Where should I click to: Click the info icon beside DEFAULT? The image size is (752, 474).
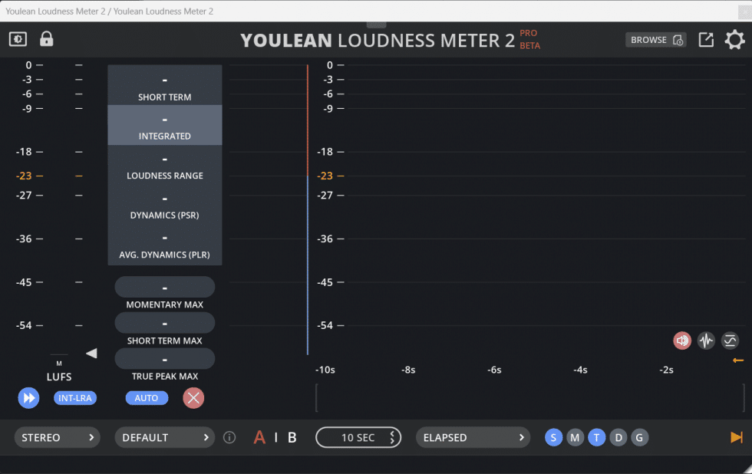point(229,438)
